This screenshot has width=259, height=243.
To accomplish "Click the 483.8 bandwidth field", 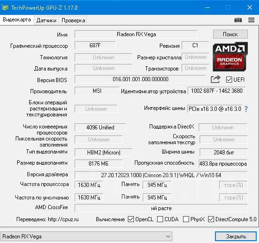I will coord(223,164).
